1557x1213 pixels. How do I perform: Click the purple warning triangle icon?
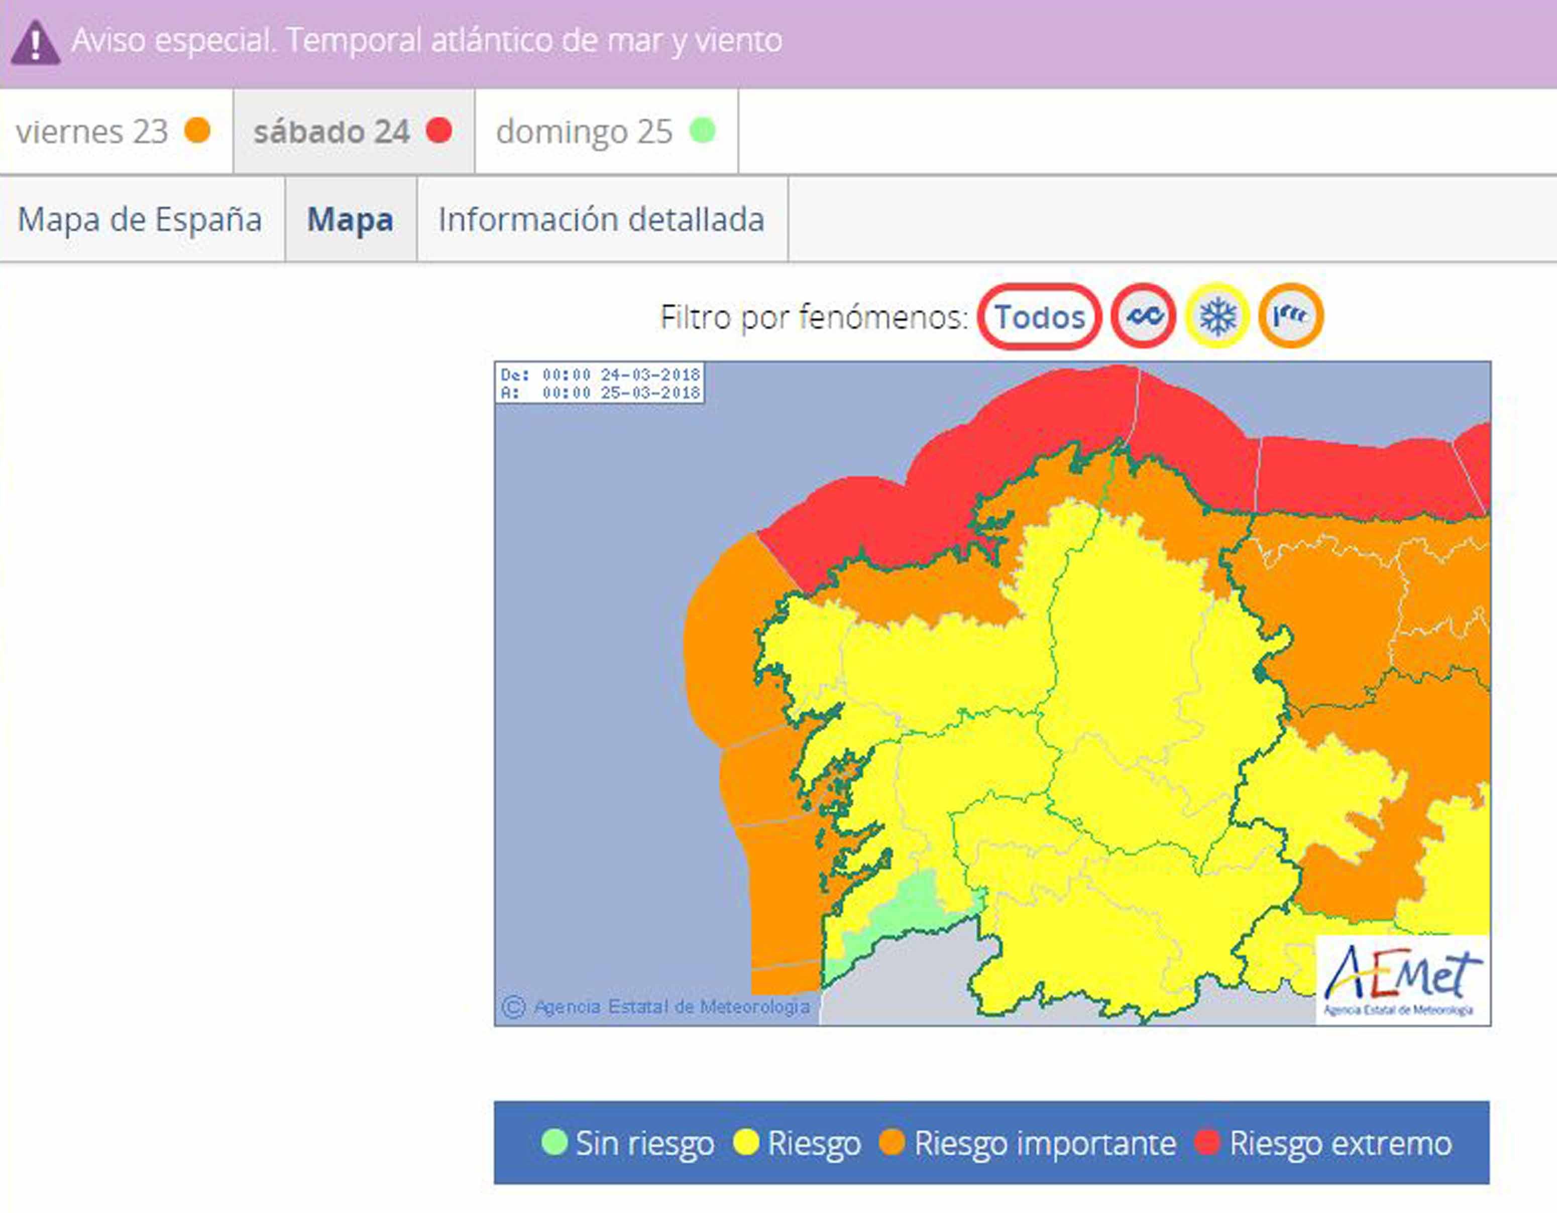[x=35, y=43]
